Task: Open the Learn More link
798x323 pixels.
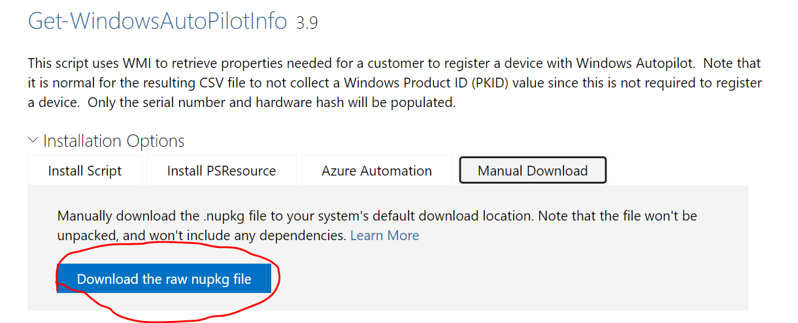Action: 384,236
